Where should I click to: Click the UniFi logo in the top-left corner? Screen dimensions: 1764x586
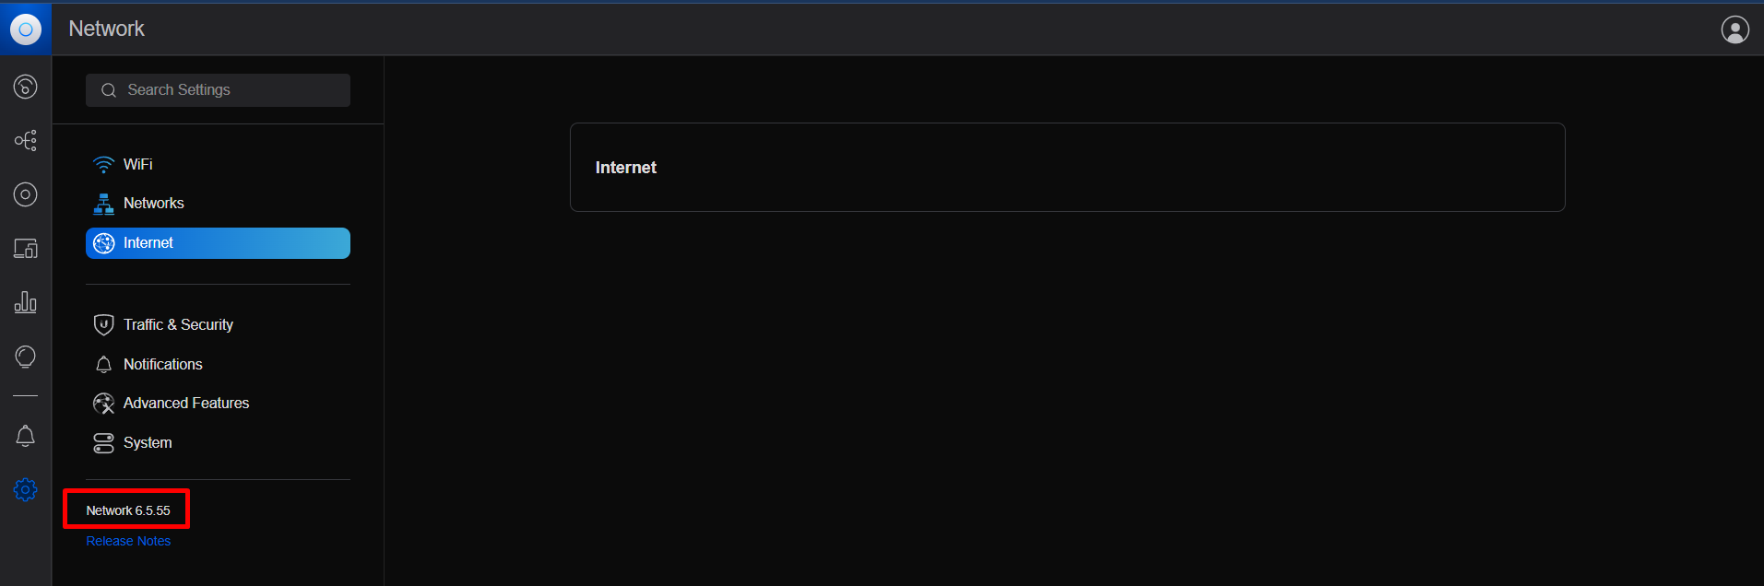[x=26, y=29]
